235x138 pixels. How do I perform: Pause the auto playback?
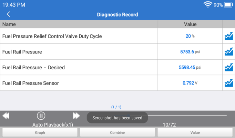point(41,116)
